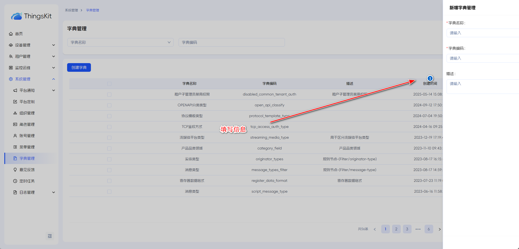
Task: Open the 角色管理 menu item
Action: [x=27, y=124]
